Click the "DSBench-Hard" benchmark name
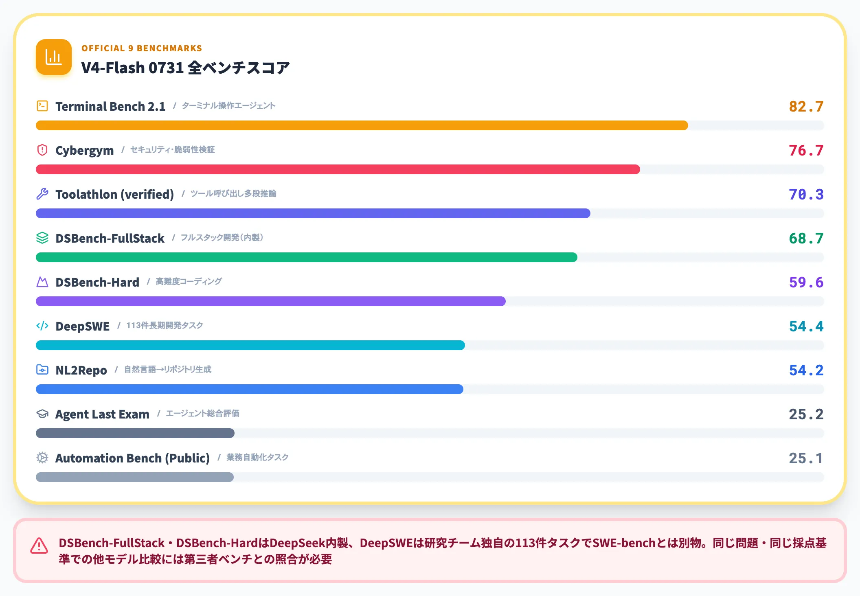Viewport: 860px width, 596px height. (97, 282)
